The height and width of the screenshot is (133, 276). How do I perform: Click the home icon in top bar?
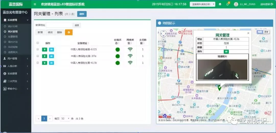tap(220, 4)
